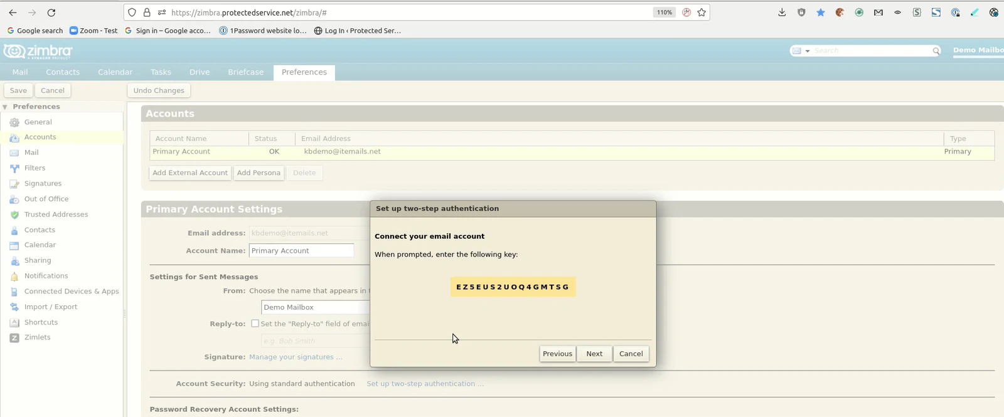This screenshot has height=417, width=1004.
Task: Click the teal highlighter extension icon
Action: tap(975, 13)
